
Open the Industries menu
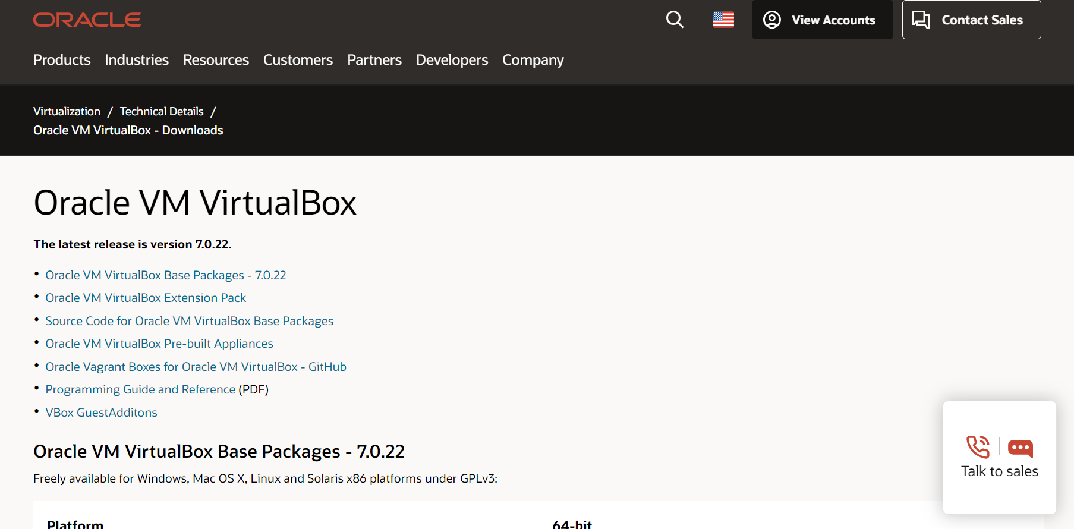(x=137, y=60)
